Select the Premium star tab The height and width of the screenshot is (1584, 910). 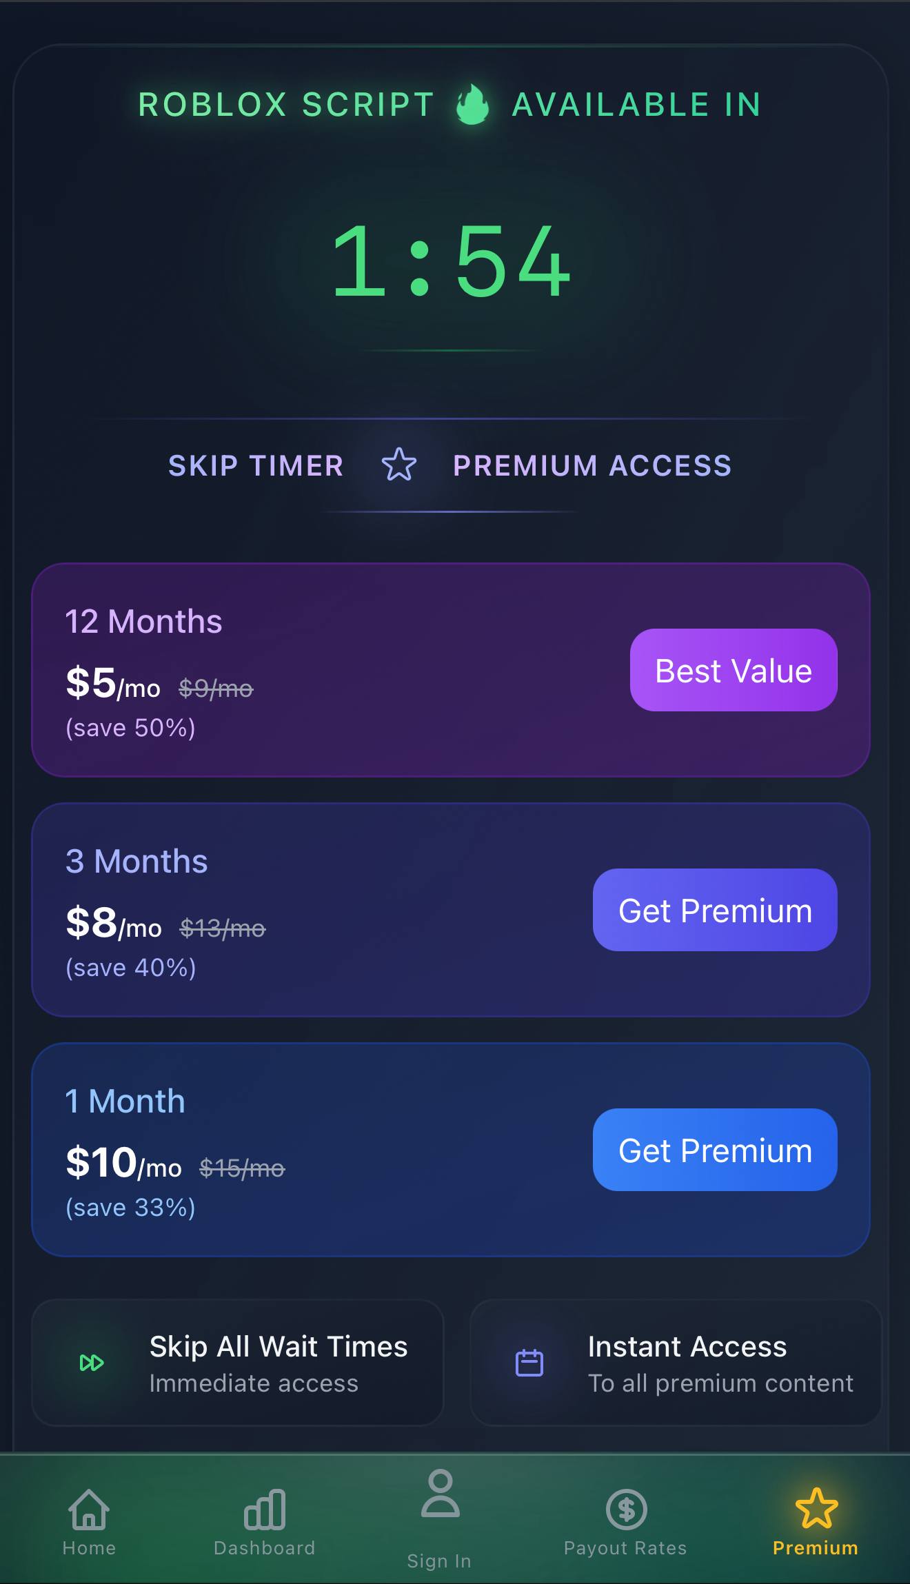point(816,1510)
